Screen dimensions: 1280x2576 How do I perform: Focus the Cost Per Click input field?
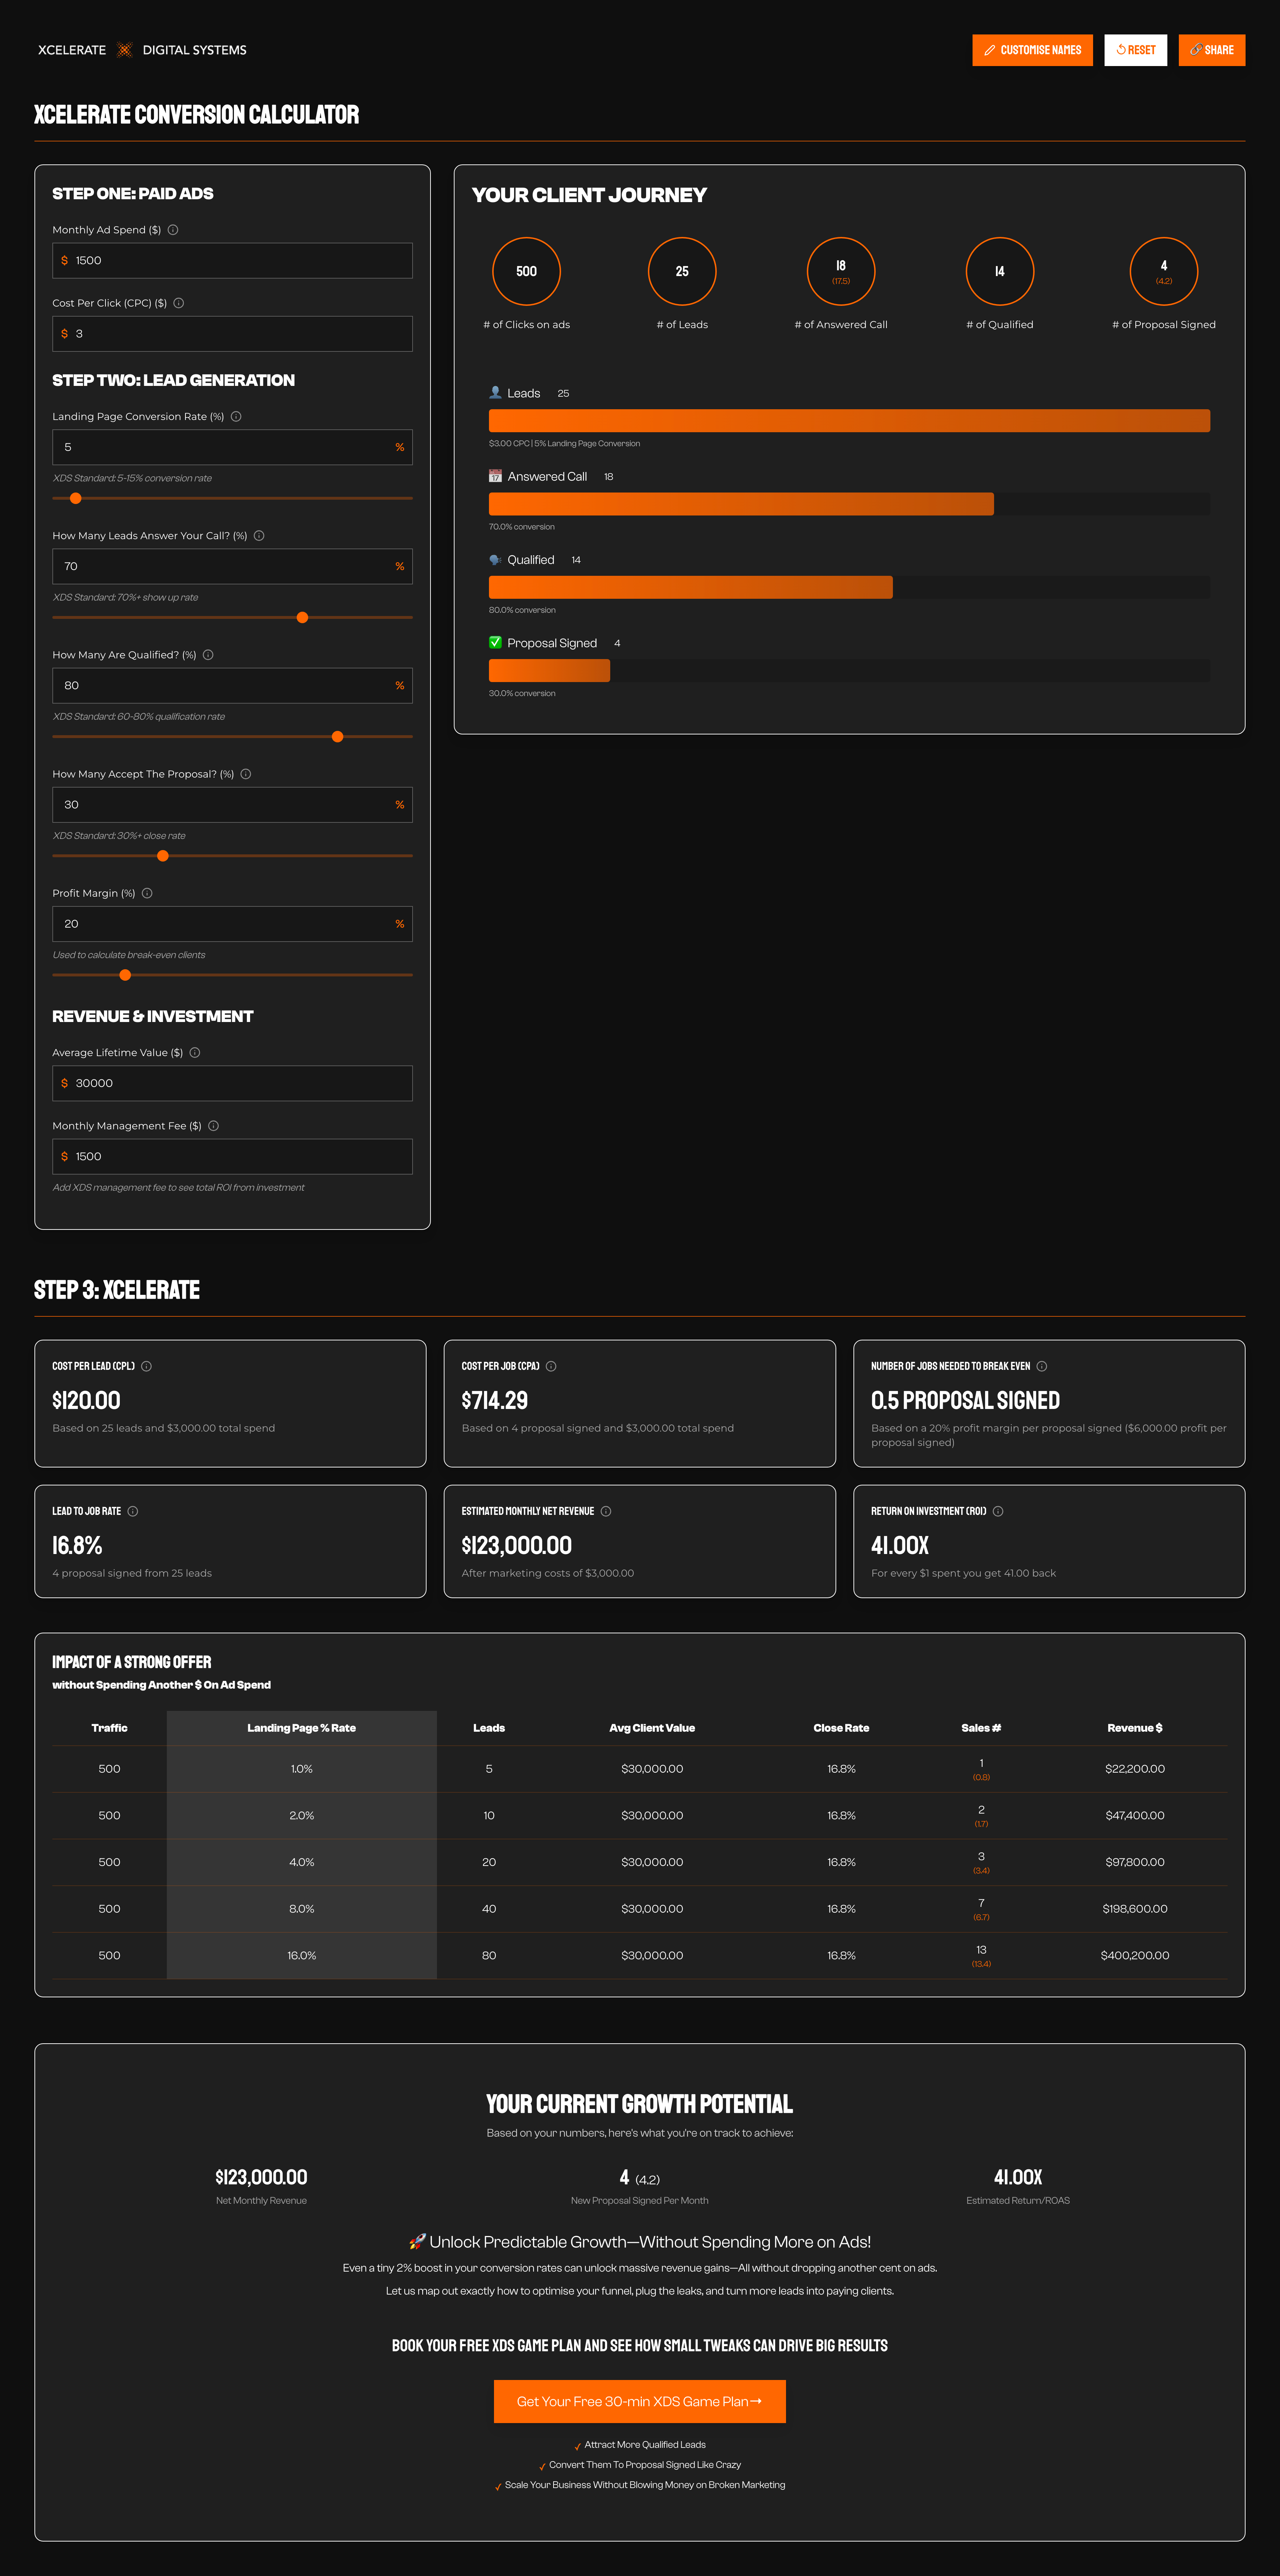tap(232, 333)
